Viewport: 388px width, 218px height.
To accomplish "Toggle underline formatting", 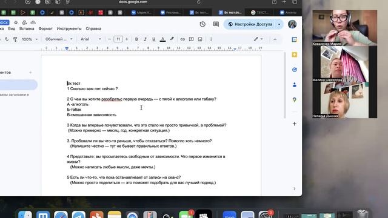I will [153, 39].
